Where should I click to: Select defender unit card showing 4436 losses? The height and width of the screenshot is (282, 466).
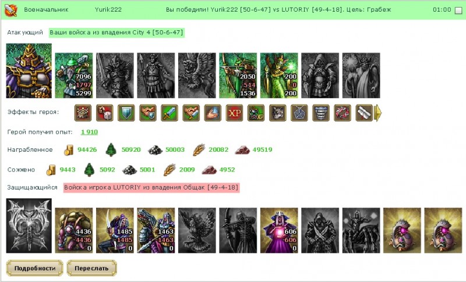pos(74,230)
